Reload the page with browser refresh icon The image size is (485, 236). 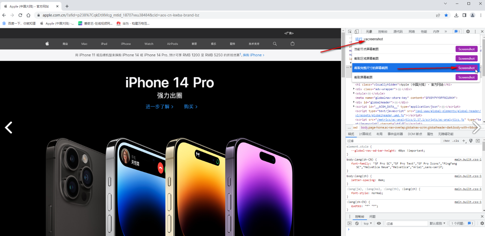click(20, 15)
